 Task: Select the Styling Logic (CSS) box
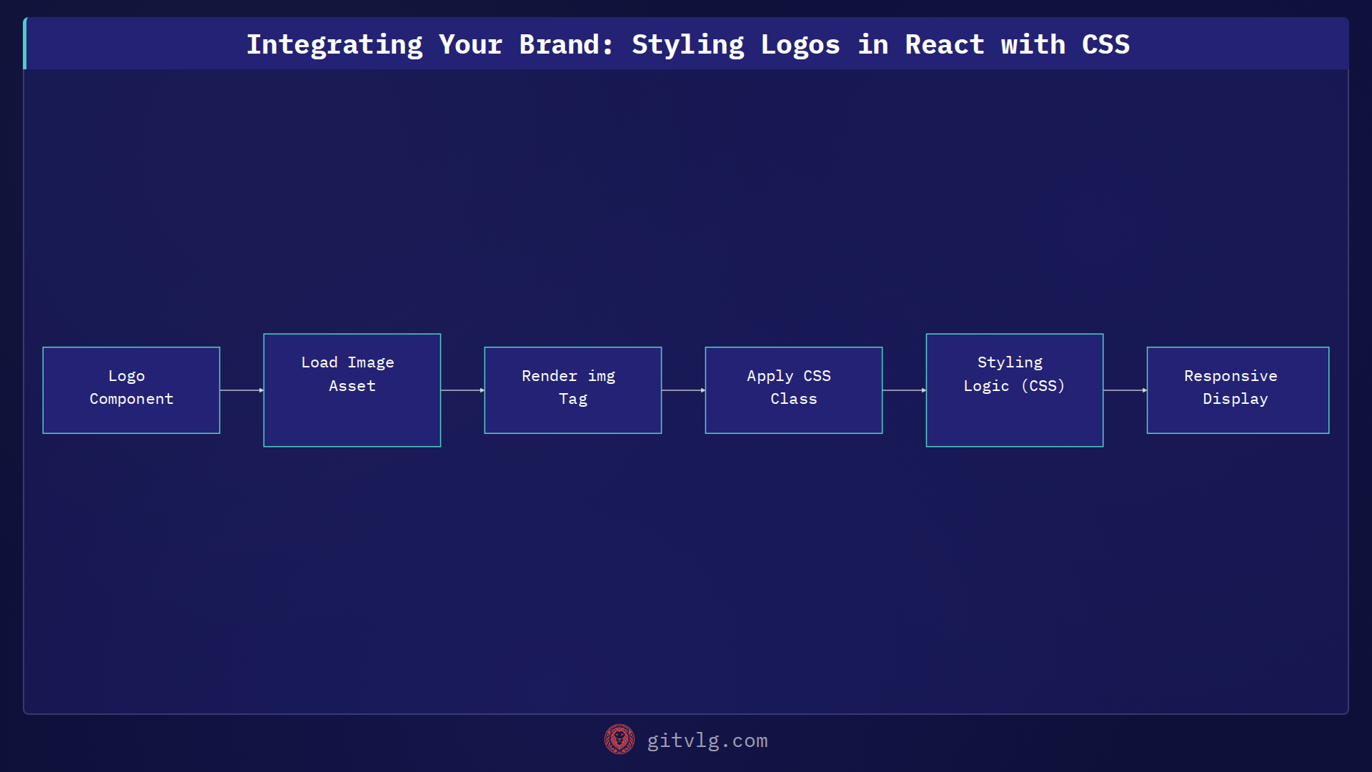(x=1015, y=390)
